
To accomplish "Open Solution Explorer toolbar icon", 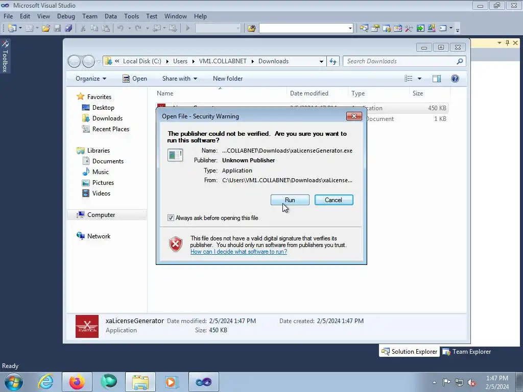I will pyautogui.click(x=364, y=29).
